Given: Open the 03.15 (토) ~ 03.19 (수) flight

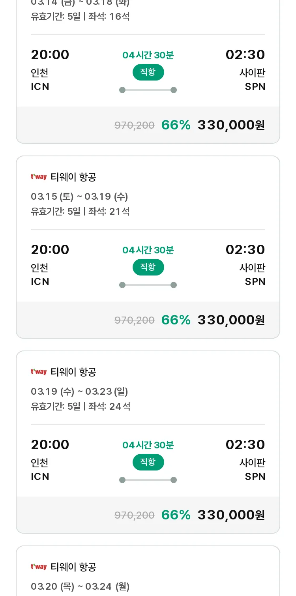Looking at the screenshot, I should [x=148, y=247].
